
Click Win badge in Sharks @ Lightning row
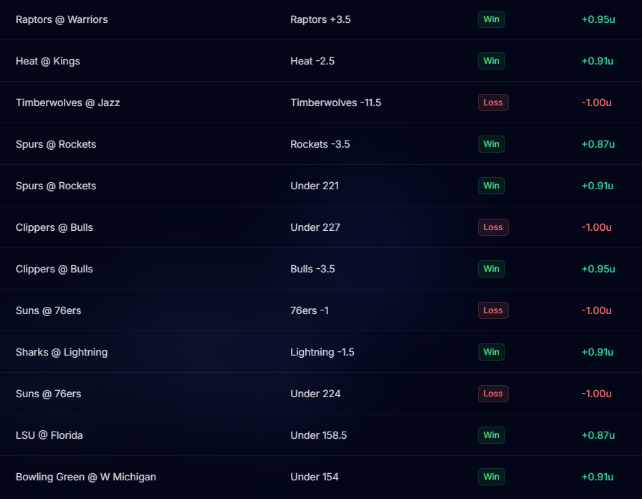pyautogui.click(x=492, y=352)
